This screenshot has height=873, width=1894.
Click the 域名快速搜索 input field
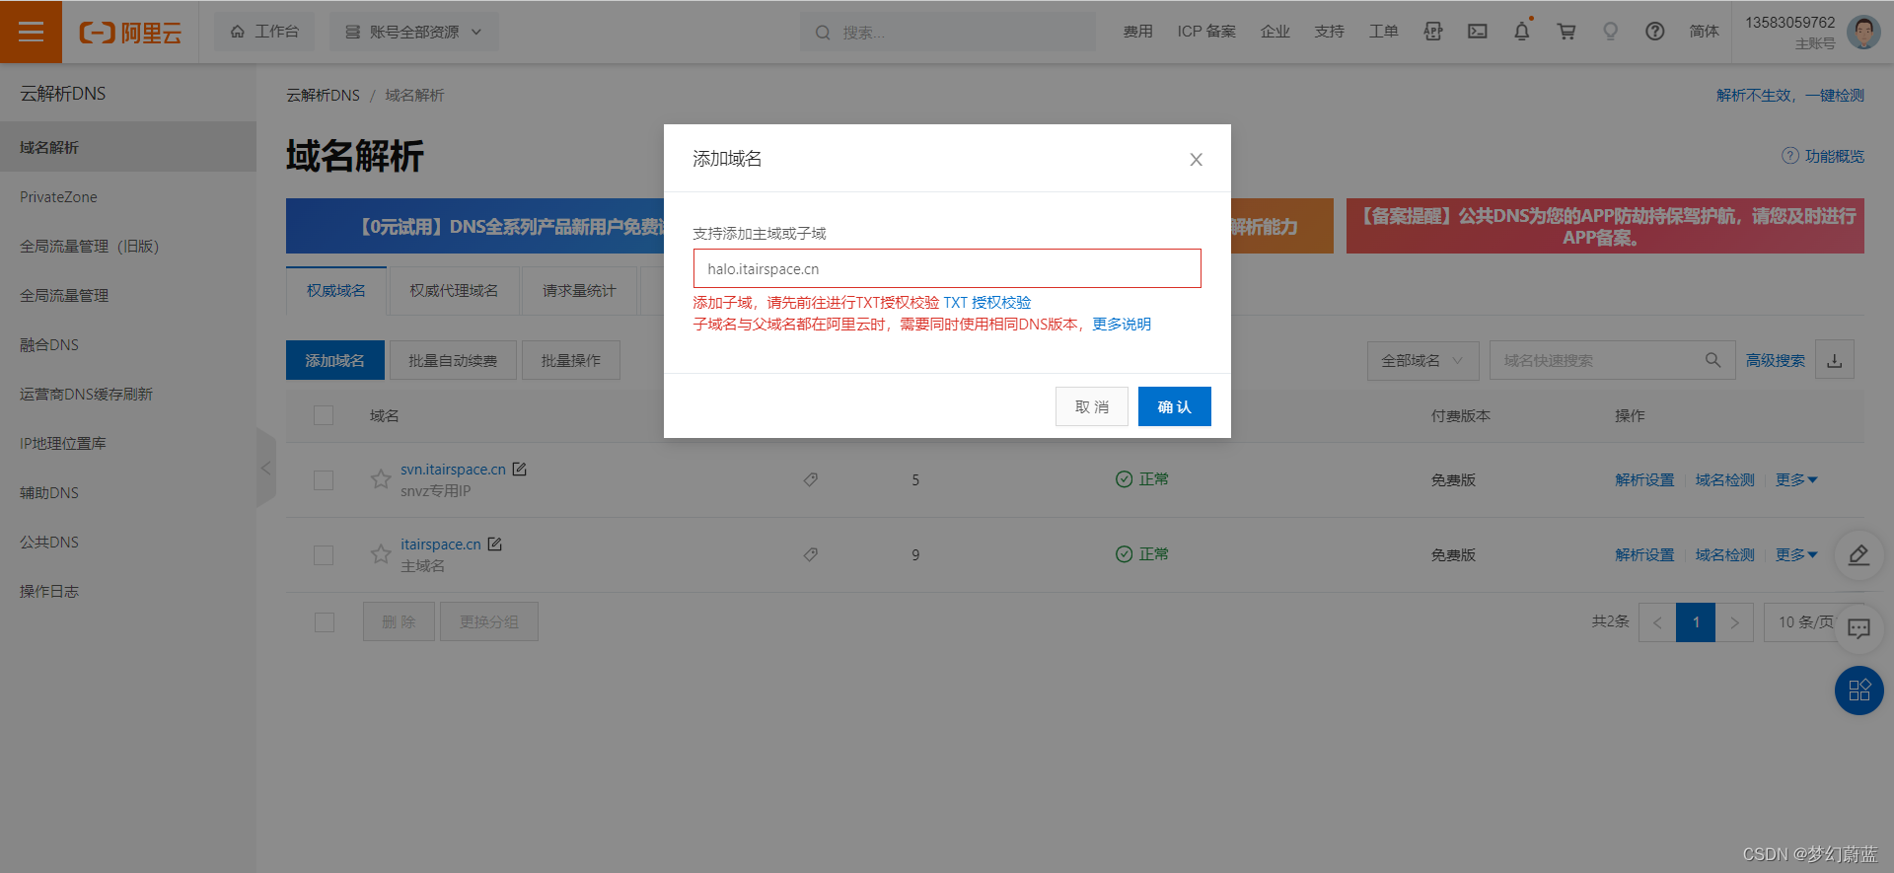1598,360
